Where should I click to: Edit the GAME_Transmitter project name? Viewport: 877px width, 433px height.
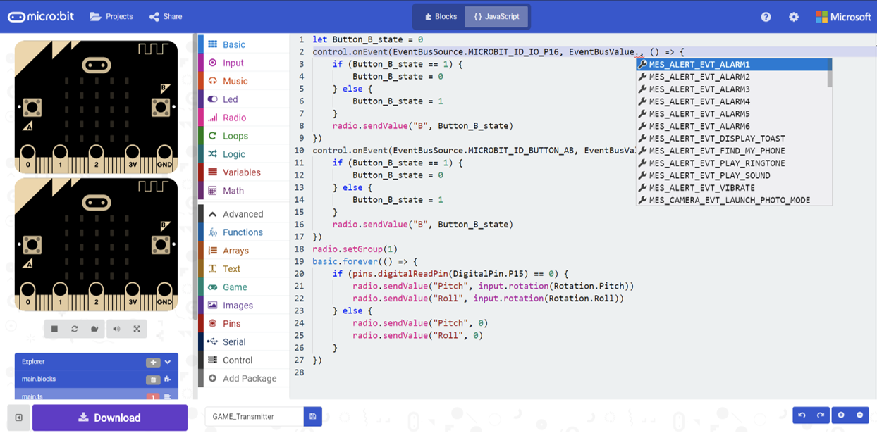(x=254, y=416)
